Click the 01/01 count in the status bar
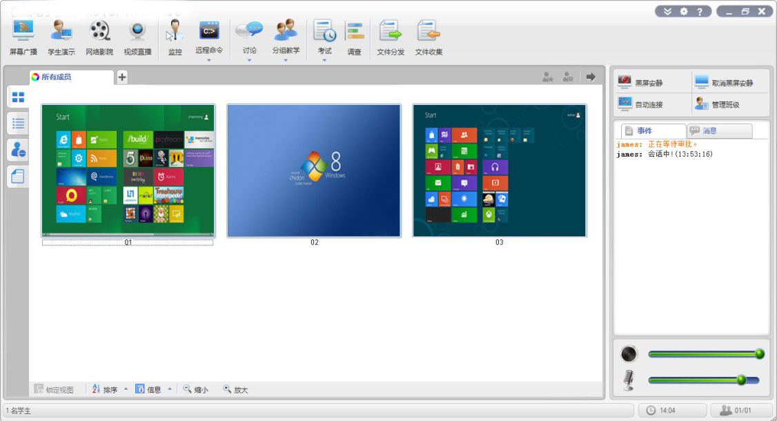This screenshot has height=421, width=777. 742,411
